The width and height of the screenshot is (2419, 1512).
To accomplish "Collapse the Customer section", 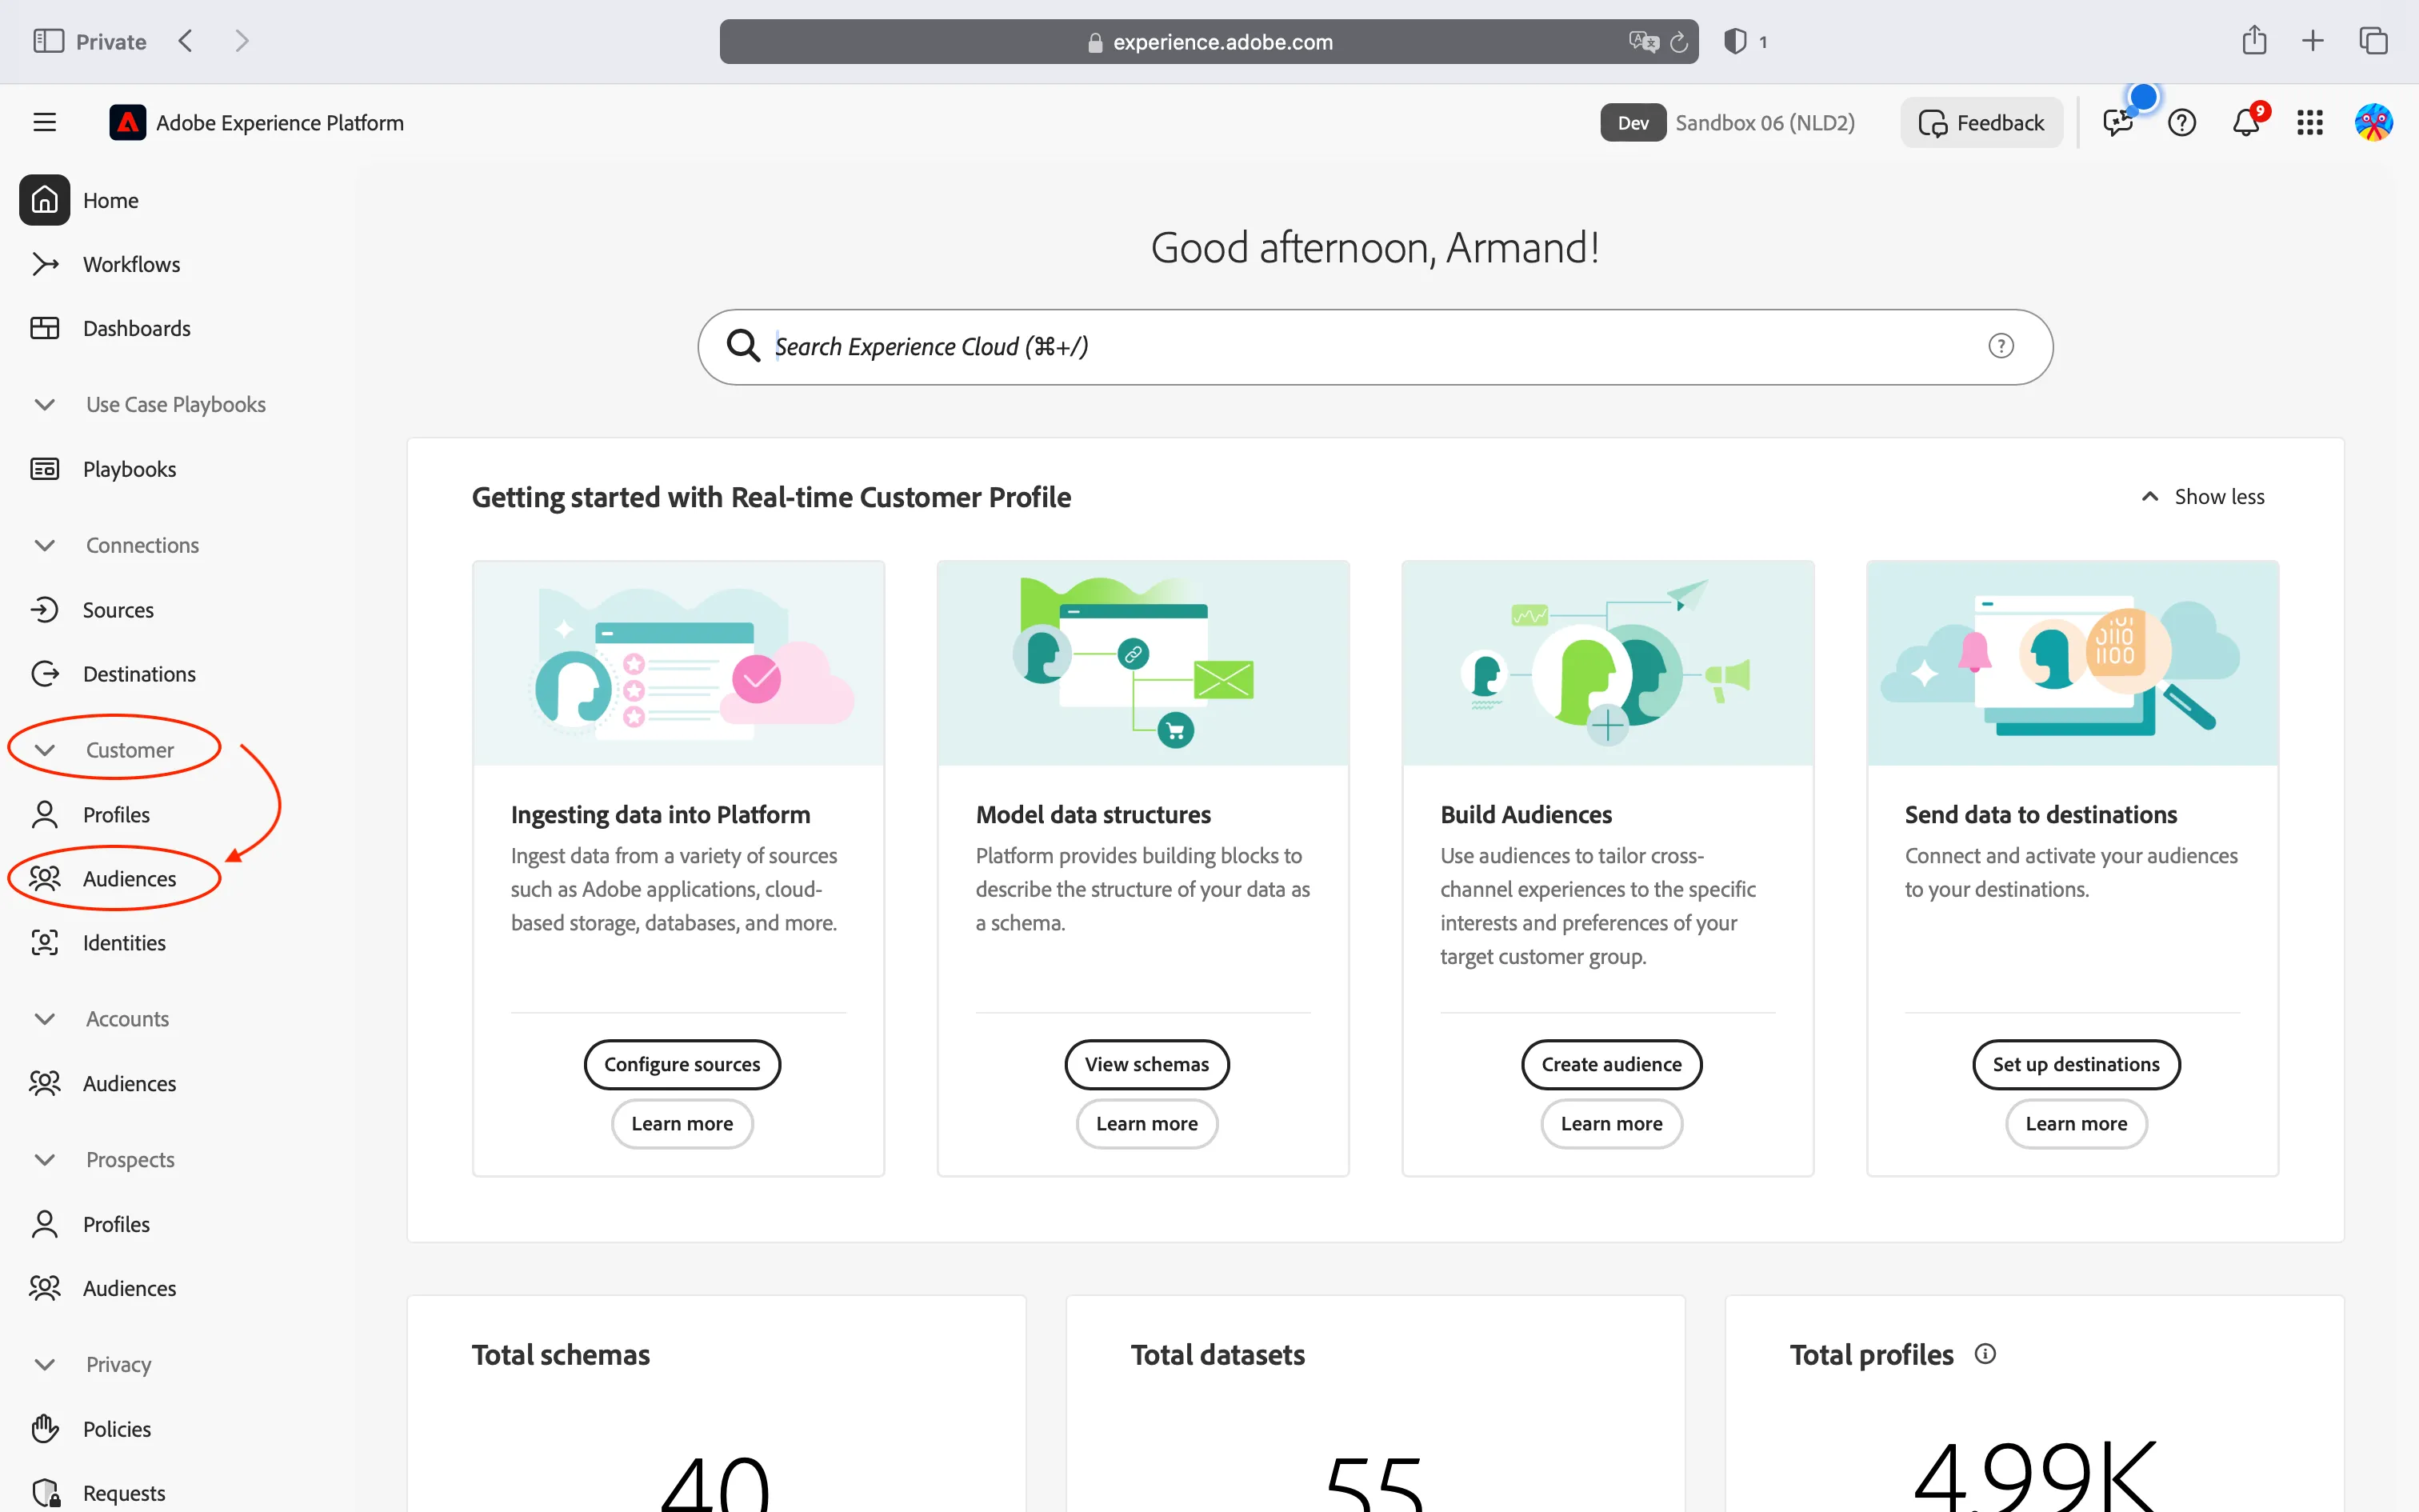I will (44, 750).
